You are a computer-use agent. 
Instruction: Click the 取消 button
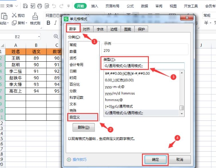pyautogui.click(x=180, y=160)
